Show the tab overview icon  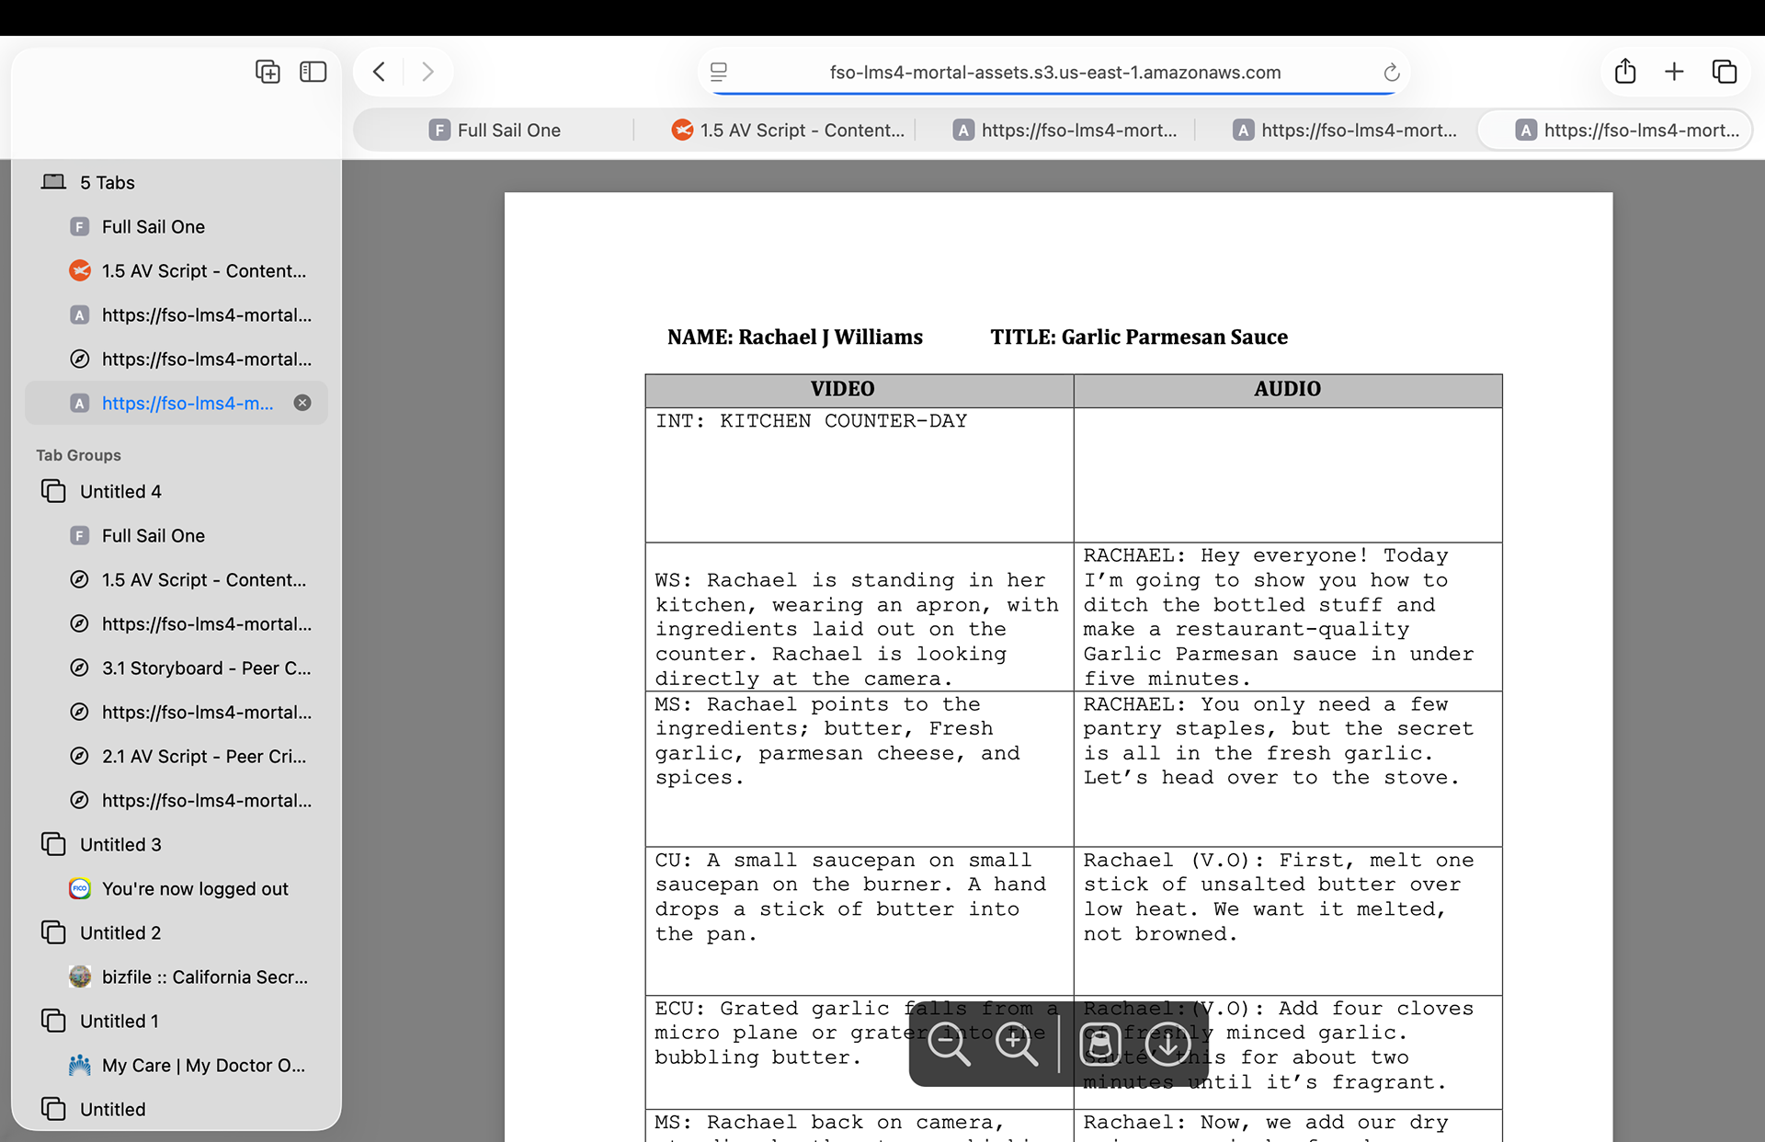(1724, 72)
